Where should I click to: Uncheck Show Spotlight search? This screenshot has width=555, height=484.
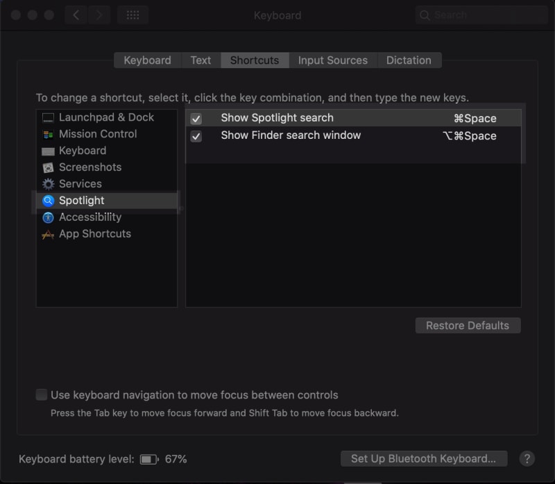(196, 118)
